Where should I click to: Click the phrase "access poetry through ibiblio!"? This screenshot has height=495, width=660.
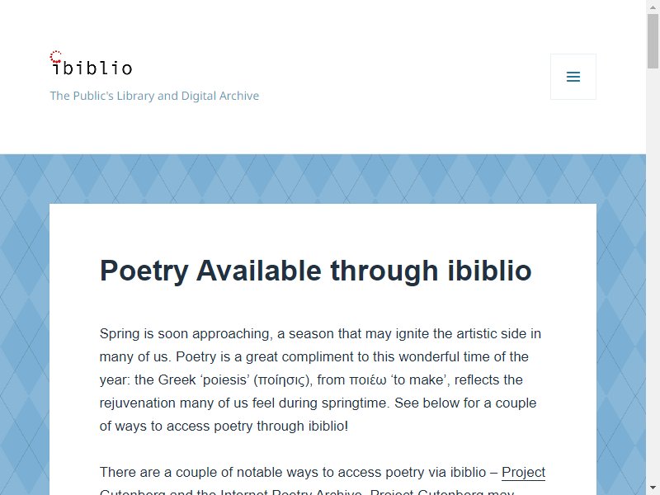point(257,426)
